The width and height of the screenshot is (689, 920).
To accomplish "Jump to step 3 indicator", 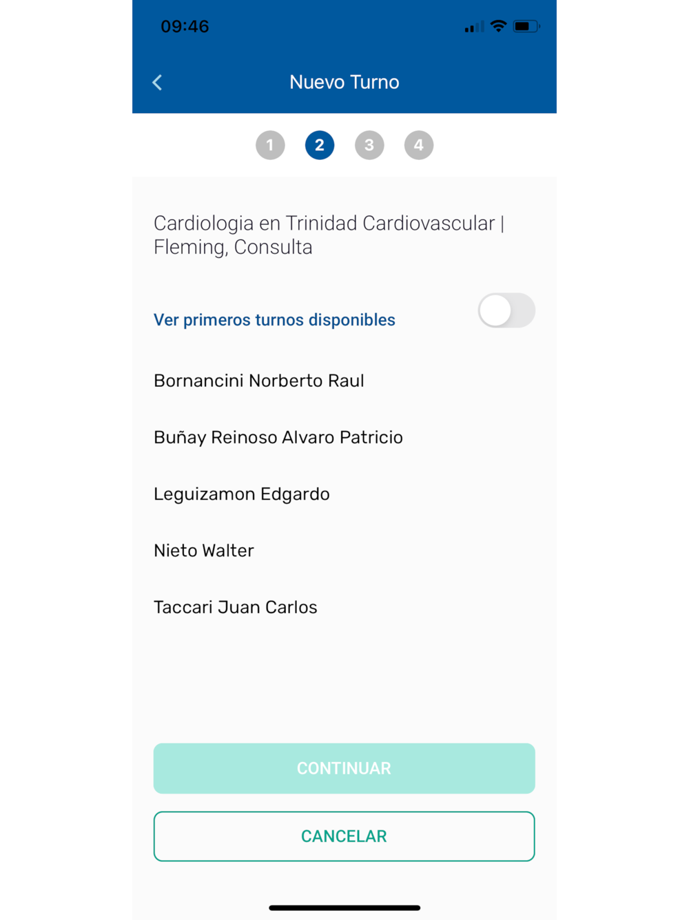I will coord(369,146).
